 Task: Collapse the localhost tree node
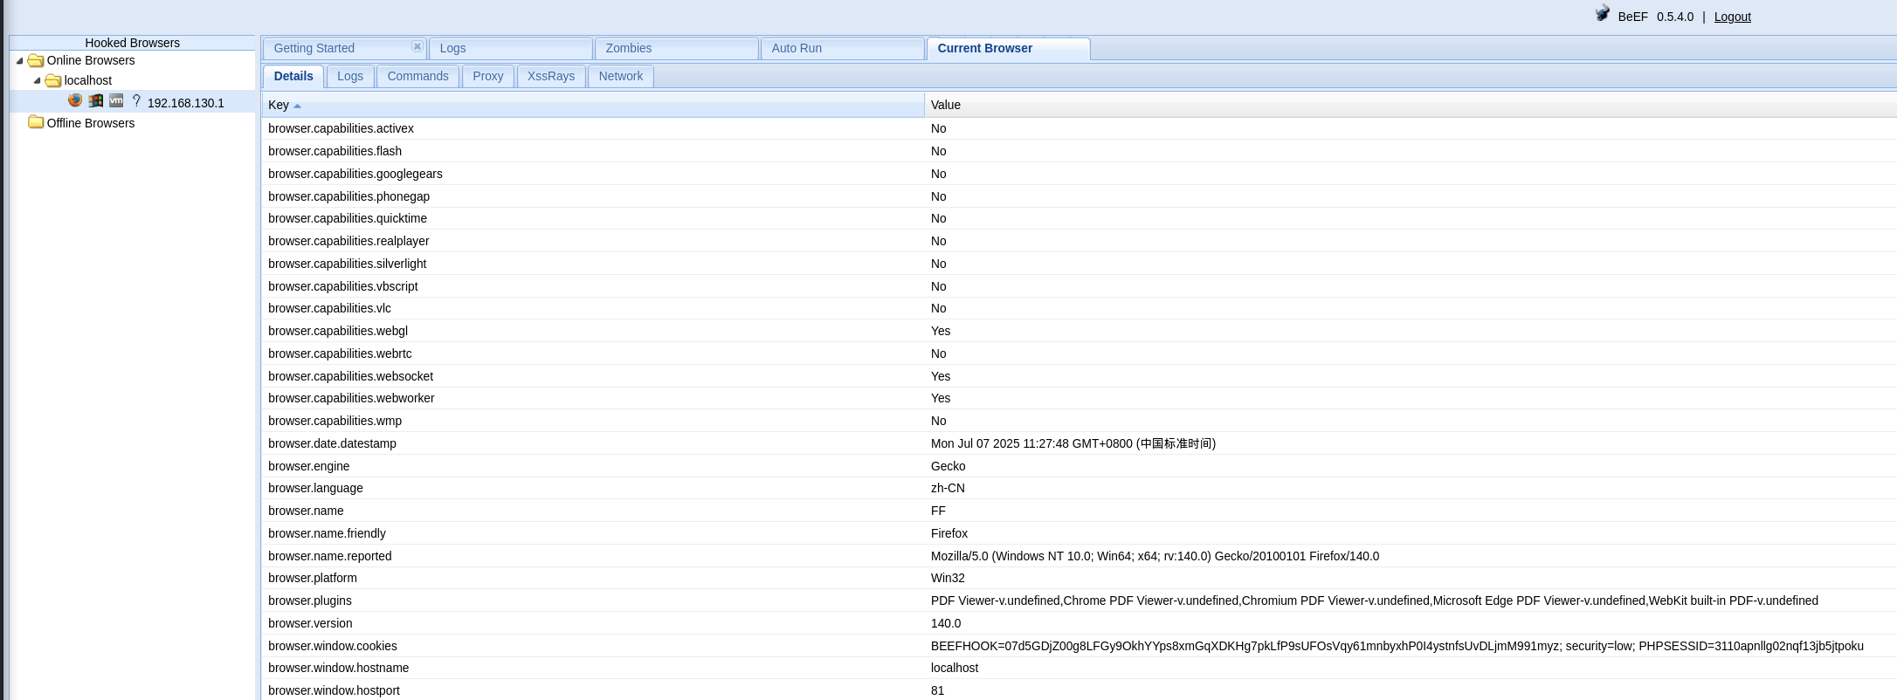point(37,81)
